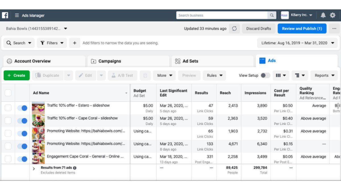The image size is (341, 190).
Task: Open the settings gear icon
Action: pyautogui.click(x=332, y=15)
